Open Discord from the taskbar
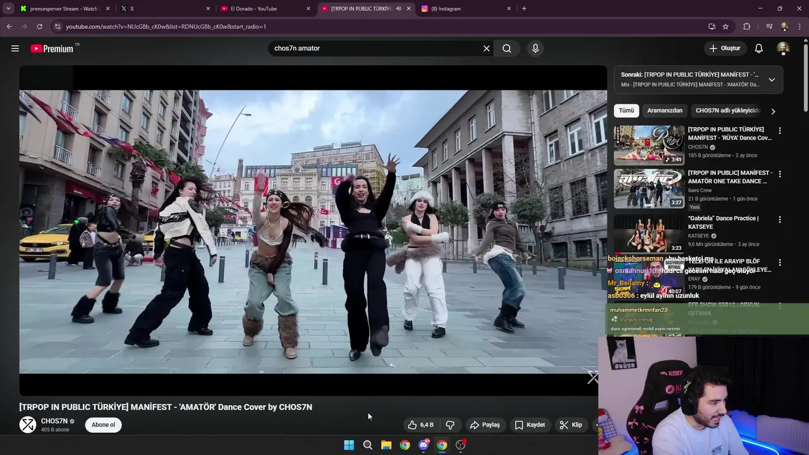809x455 pixels. [x=423, y=445]
